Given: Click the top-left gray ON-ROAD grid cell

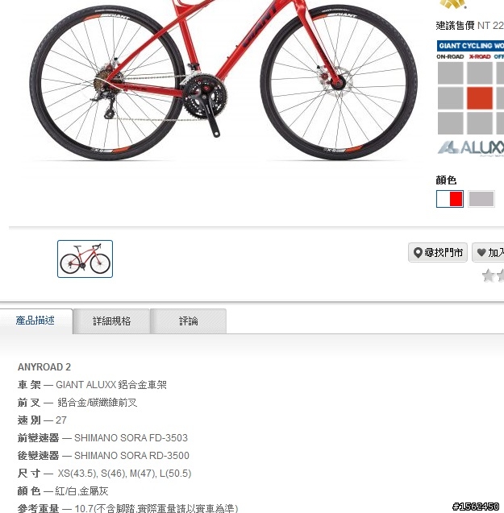Looking at the screenshot, I should tap(451, 72).
